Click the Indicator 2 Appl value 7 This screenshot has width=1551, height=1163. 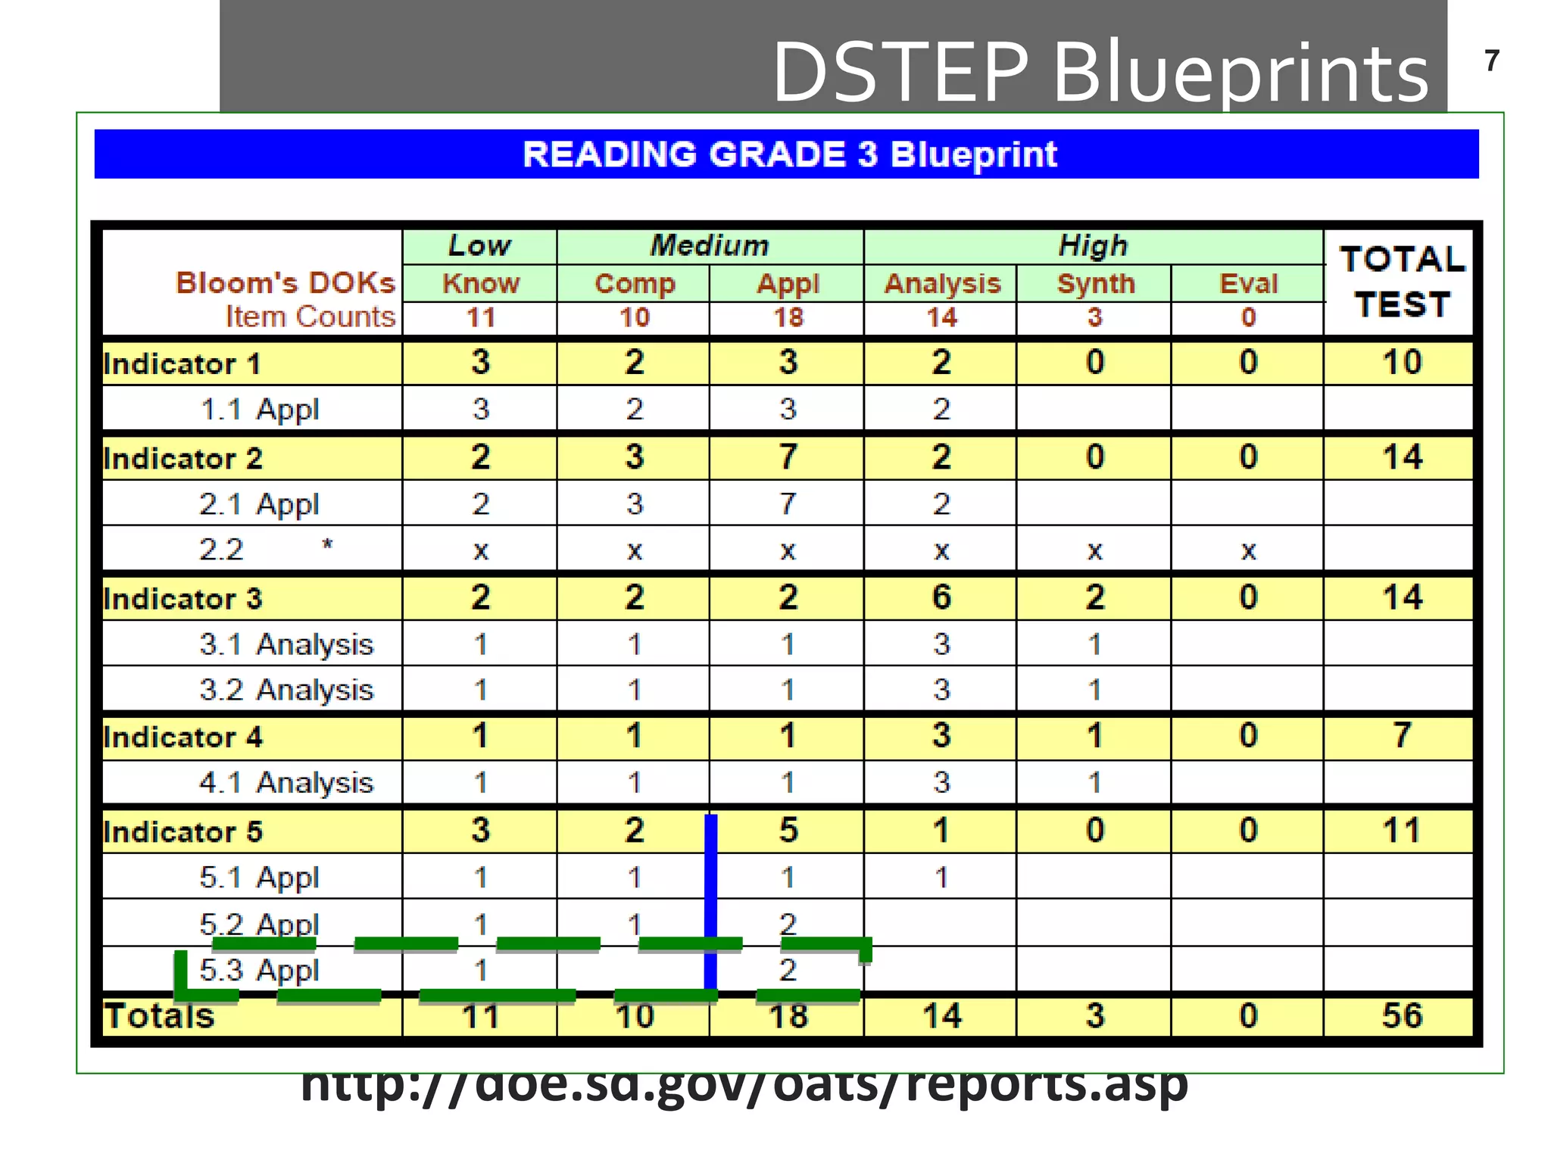tap(788, 457)
